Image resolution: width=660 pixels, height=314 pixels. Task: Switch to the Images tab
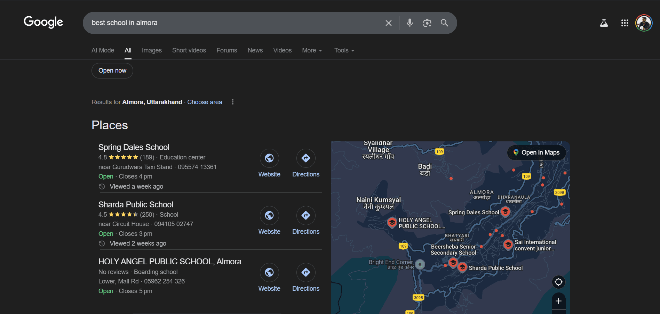click(152, 50)
